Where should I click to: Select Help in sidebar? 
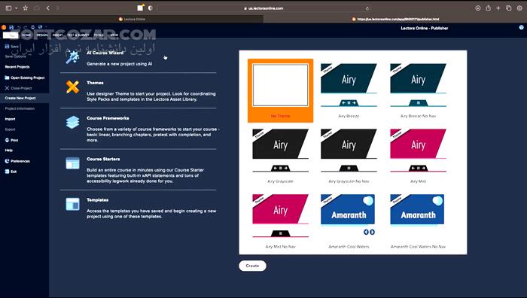coord(9,151)
